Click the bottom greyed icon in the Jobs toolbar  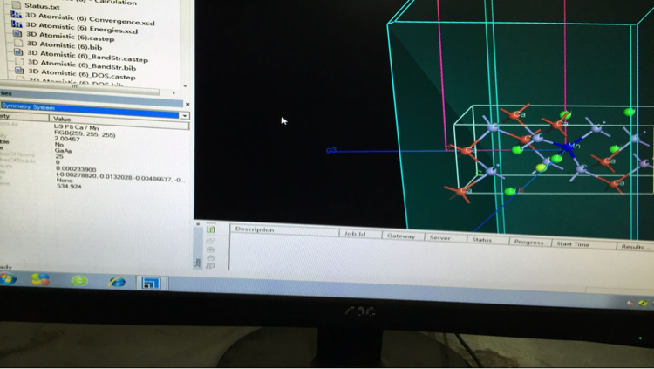[x=211, y=265]
